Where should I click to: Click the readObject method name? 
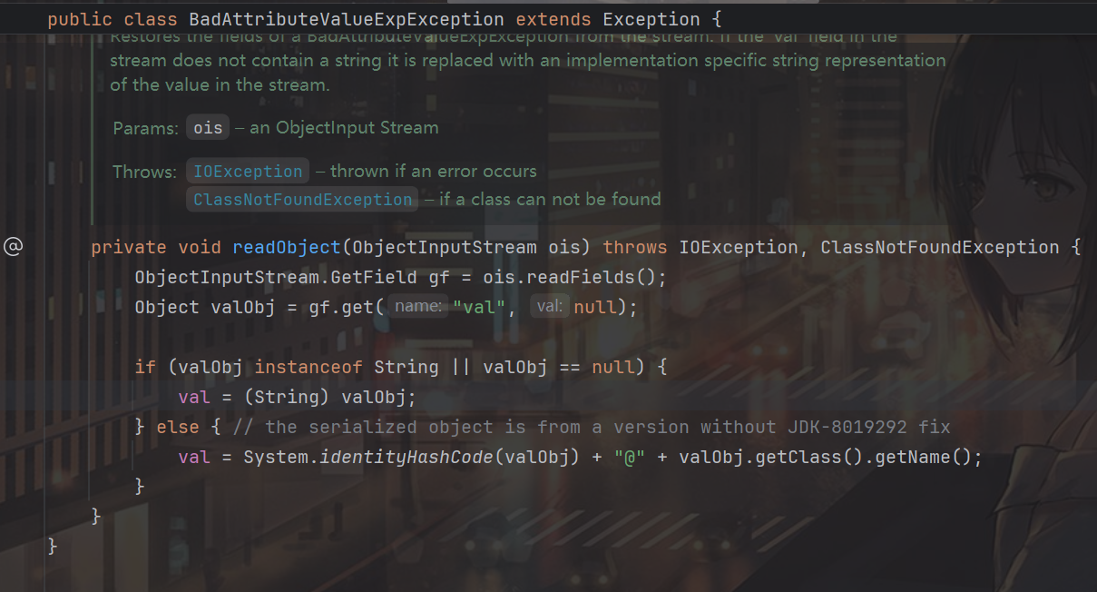[287, 248]
